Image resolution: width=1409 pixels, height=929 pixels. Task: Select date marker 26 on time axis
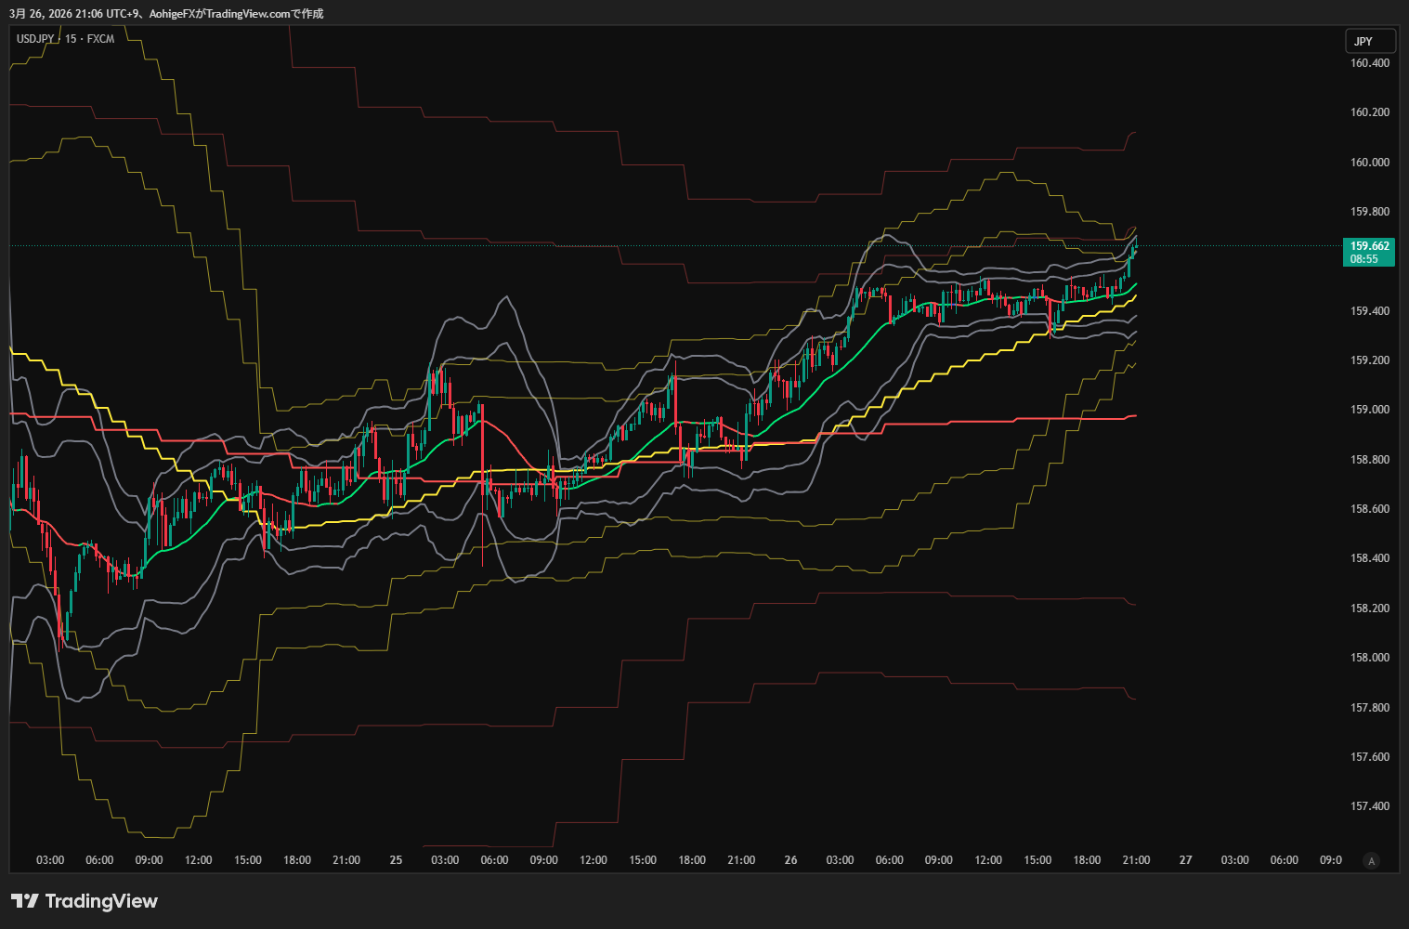point(790,860)
